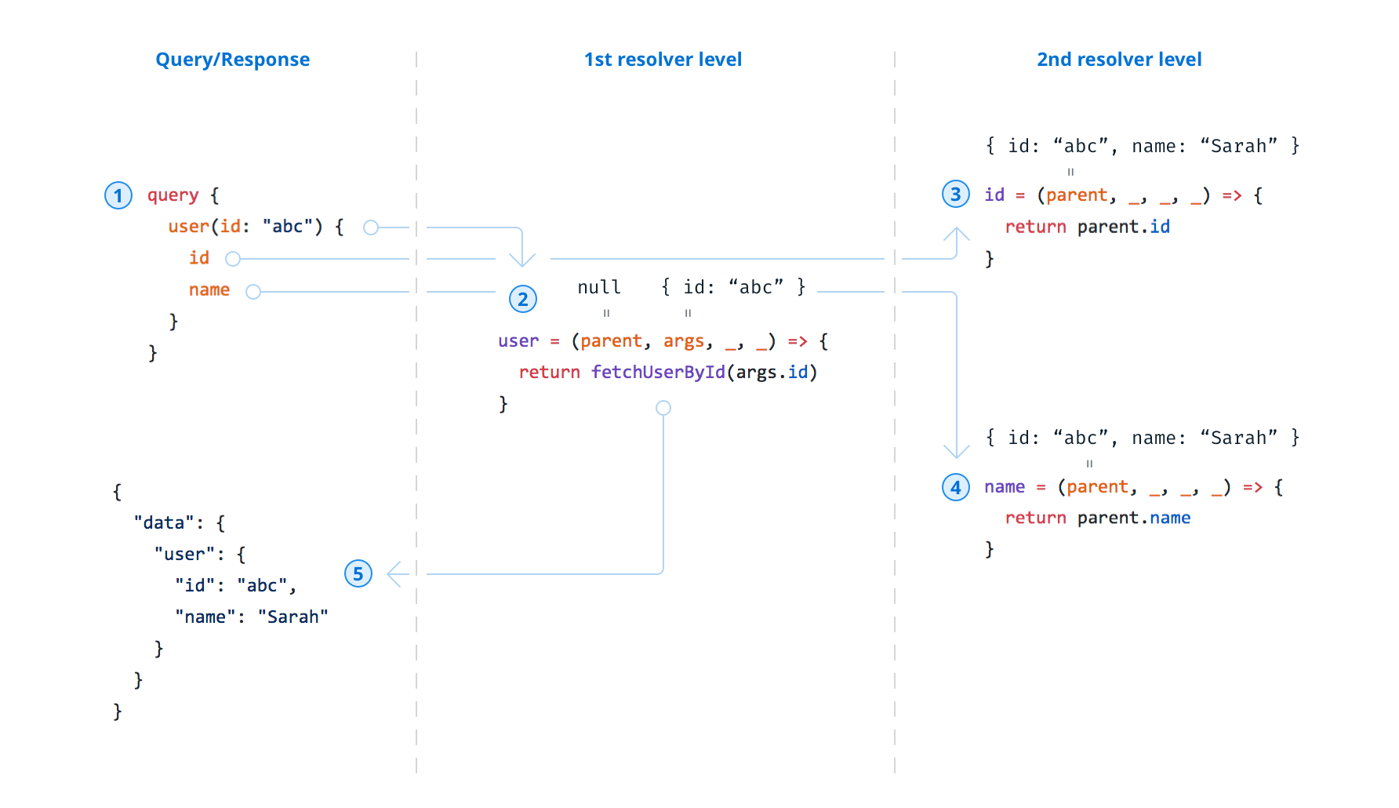1399x808 pixels.
Task: Click the { id: "abc", name: "Sarah" } object
Action: pyautogui.click(x=1141, y=145)
